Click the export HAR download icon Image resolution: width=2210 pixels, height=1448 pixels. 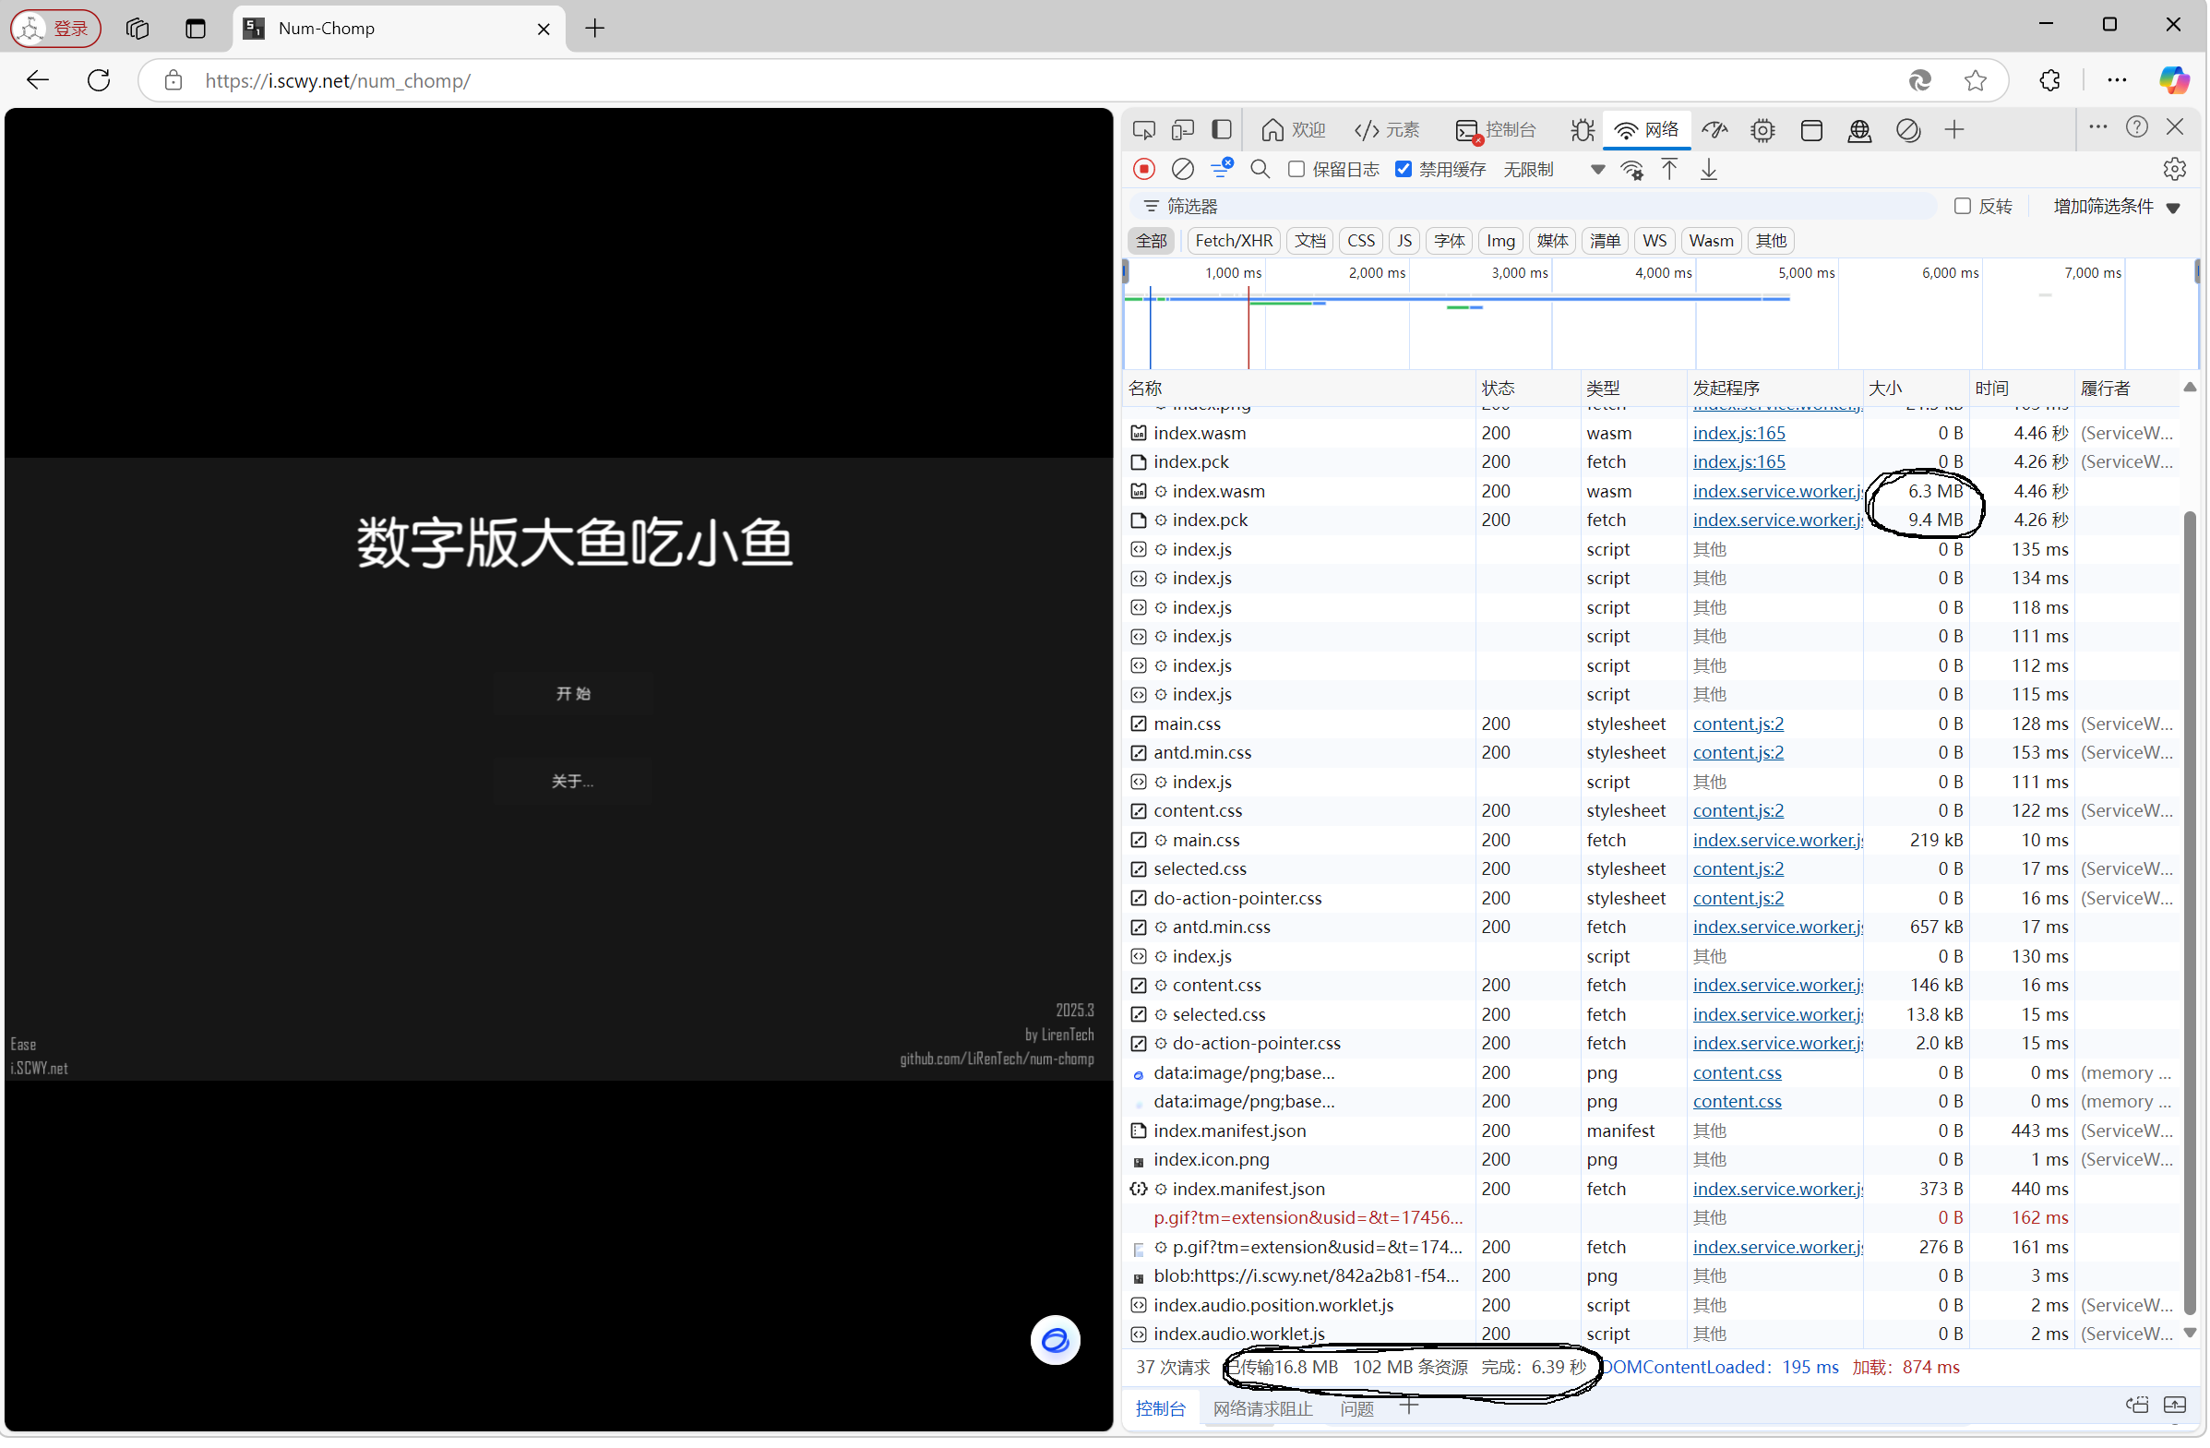1711,170
